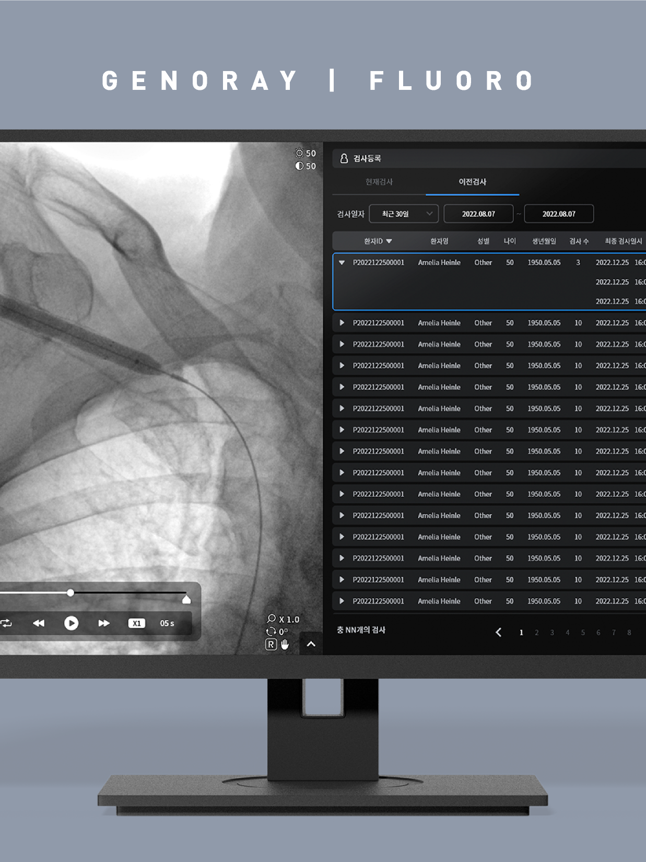Go to the previous page with the left arrow
Image resolution: width=646 pixels, height=862 pixels.
[x=498, y=632]
